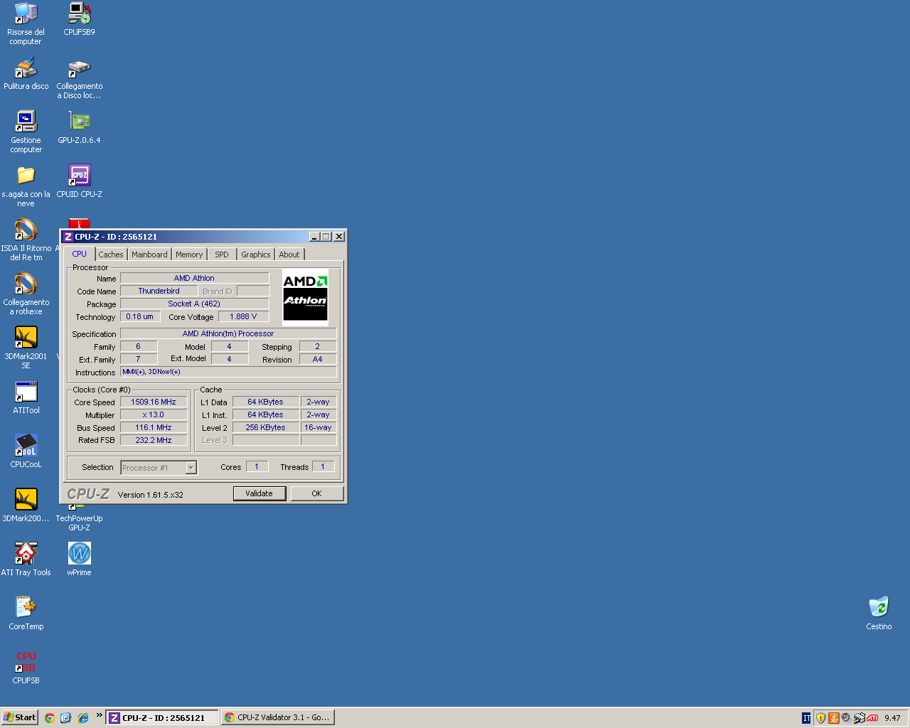Click the Technology value 0.18 um
910x728 pixels.
click(x=140, y=317)
